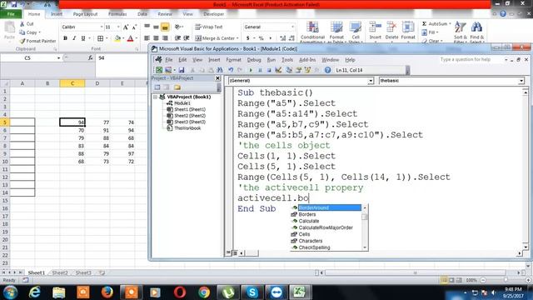Switch to the Page Layout ribbon tab

tap(85, 14)
